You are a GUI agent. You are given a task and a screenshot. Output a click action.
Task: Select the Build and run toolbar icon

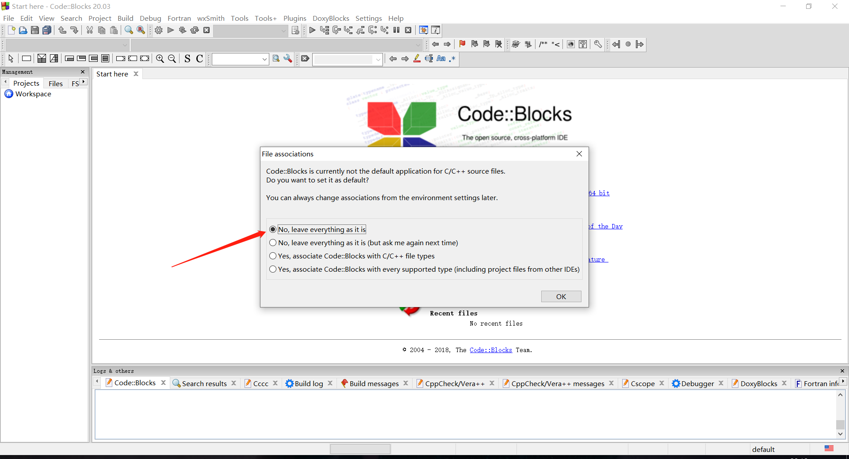[x=182, y=30]
